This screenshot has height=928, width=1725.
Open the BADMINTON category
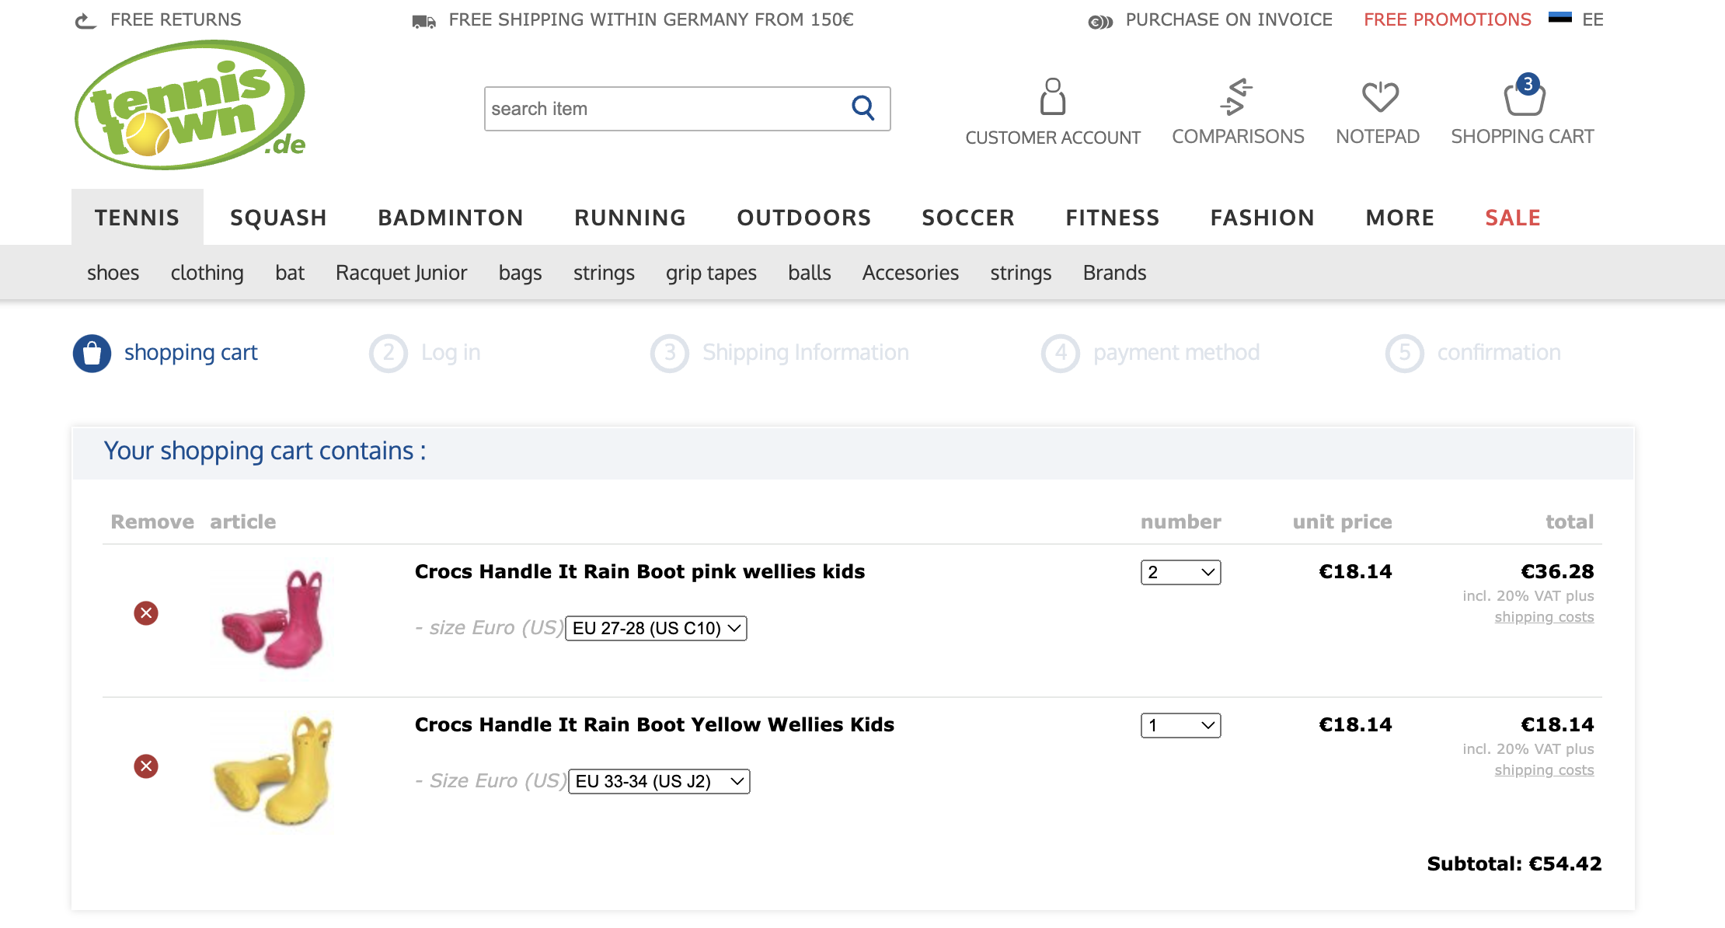tap(451, 218)
